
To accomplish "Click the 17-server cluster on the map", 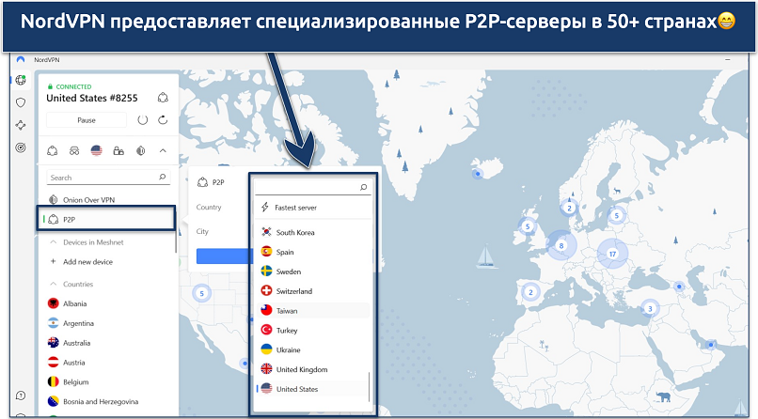I will [x=612, y=254].
